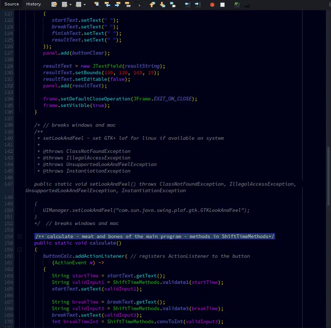Jump to the next bookmark

[x=162, y=4]
